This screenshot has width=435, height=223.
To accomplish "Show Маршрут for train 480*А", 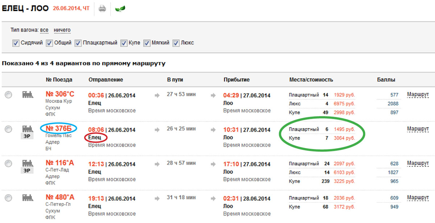I will (418, 198).
